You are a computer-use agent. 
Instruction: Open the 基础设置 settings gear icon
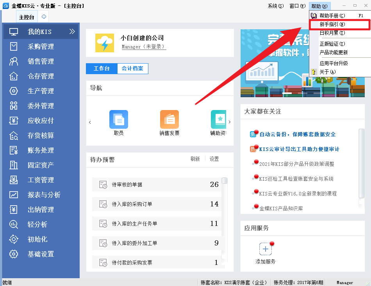pos(14,254)
